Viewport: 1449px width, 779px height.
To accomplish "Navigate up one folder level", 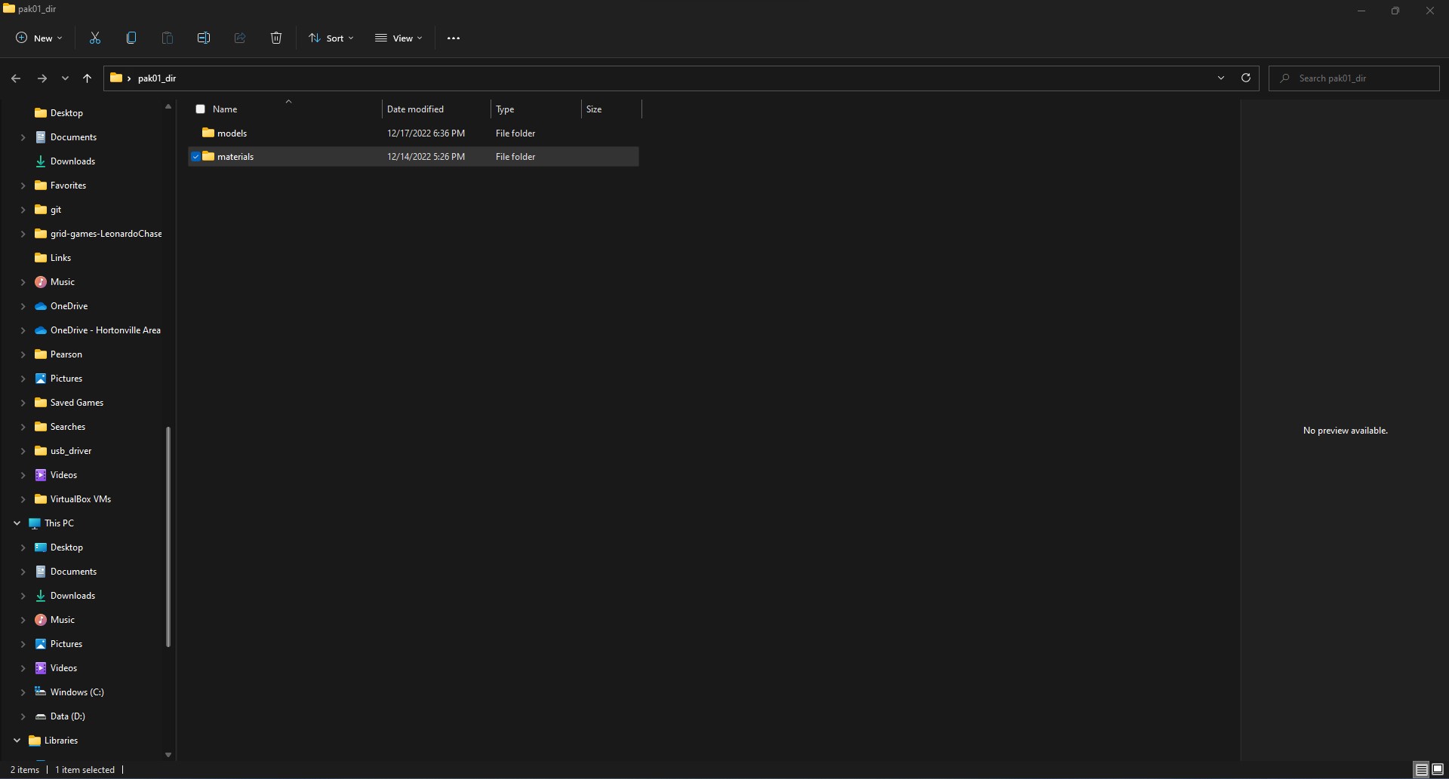I will (x=87, y=78).
